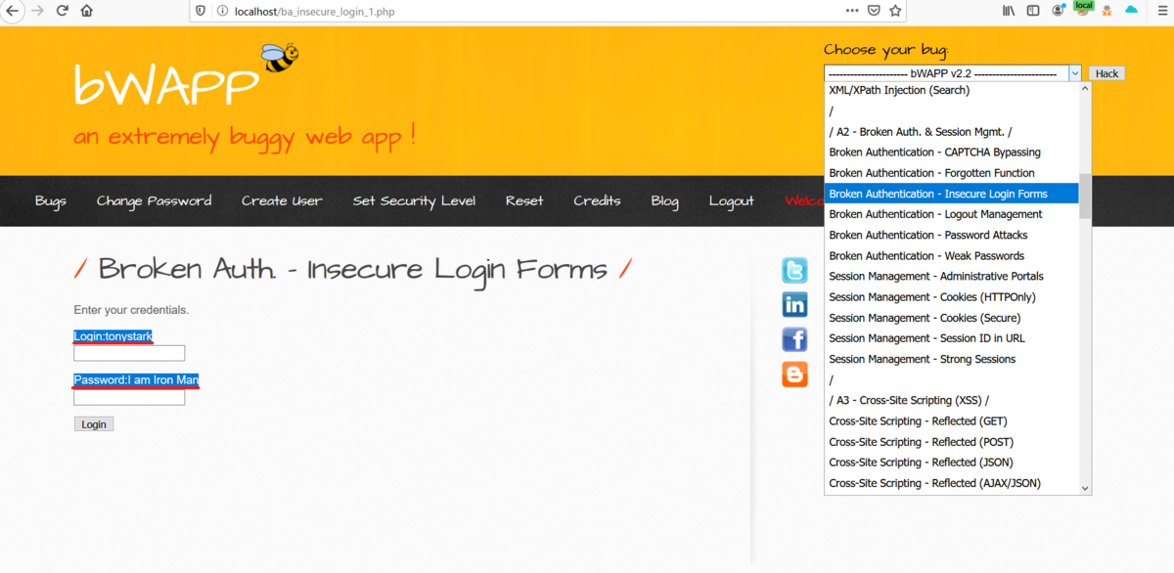The height and width of the screenshot is (573, 1174).
Task: Click the orange bug extension icon
Action: pos(1107,11)
